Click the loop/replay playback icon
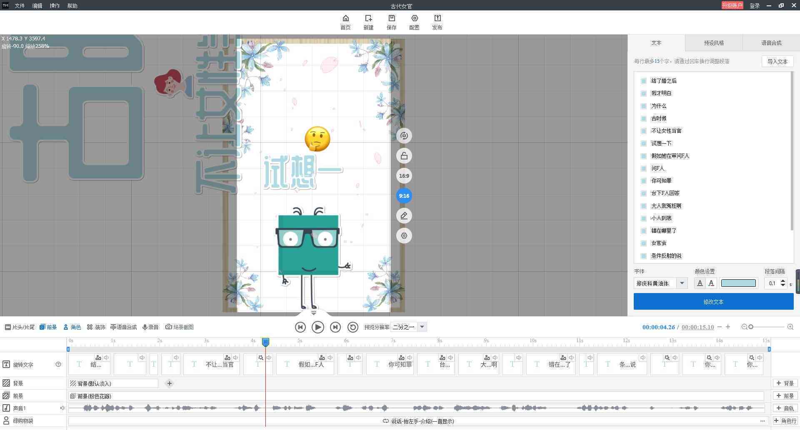The width and height of the screenshot is (800, 430). coord(353,327)
